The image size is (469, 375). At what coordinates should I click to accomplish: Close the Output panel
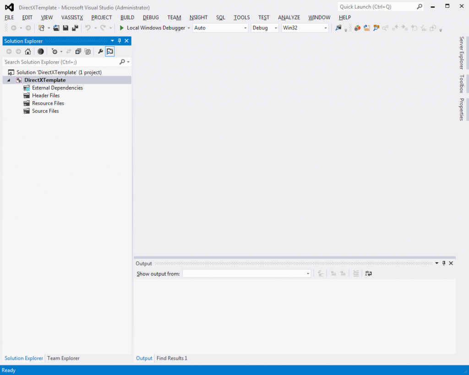(451, 263)
